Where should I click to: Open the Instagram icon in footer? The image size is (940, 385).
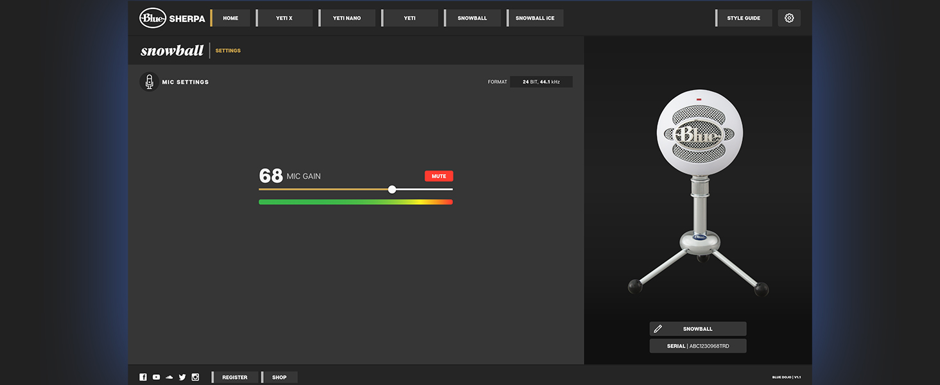point(195,377)
